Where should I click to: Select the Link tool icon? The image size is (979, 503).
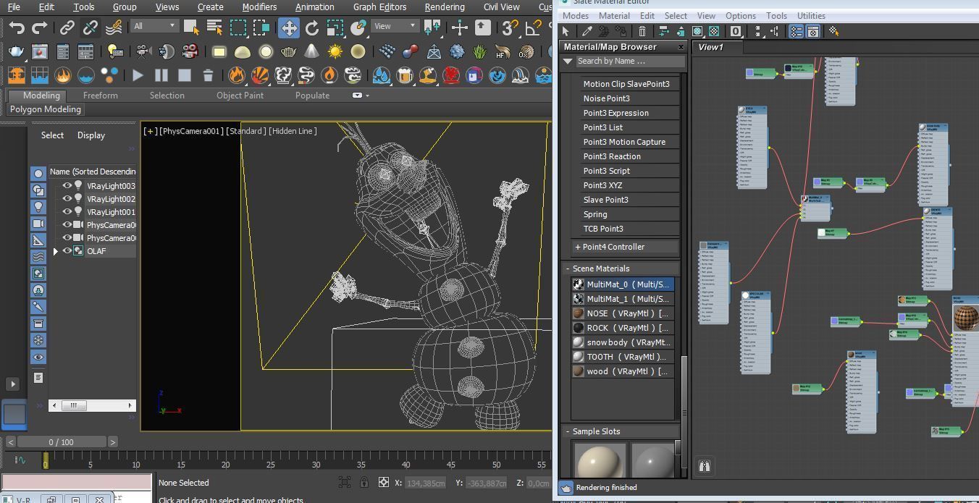coord(67,28)
